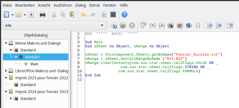Open the Ausführen menu
239x108 pixels.
point(63,5)
